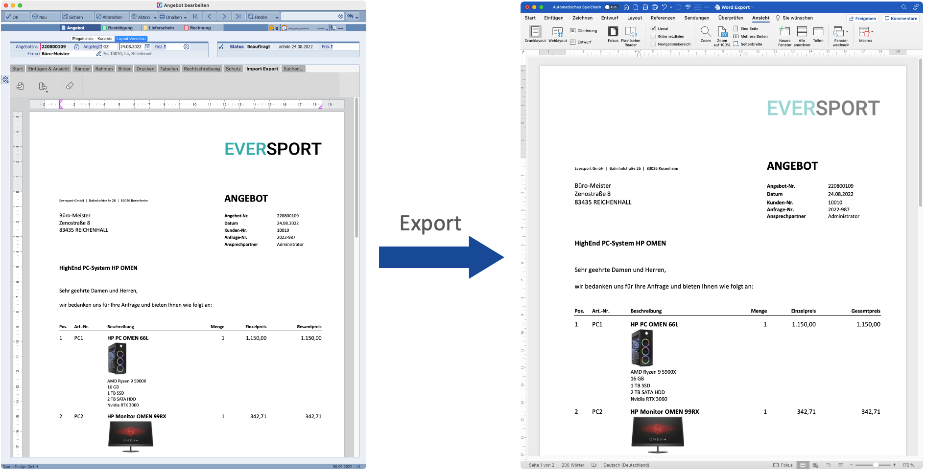Click Alle anordnen icon
926x472 pixels.
pos(802,32)
